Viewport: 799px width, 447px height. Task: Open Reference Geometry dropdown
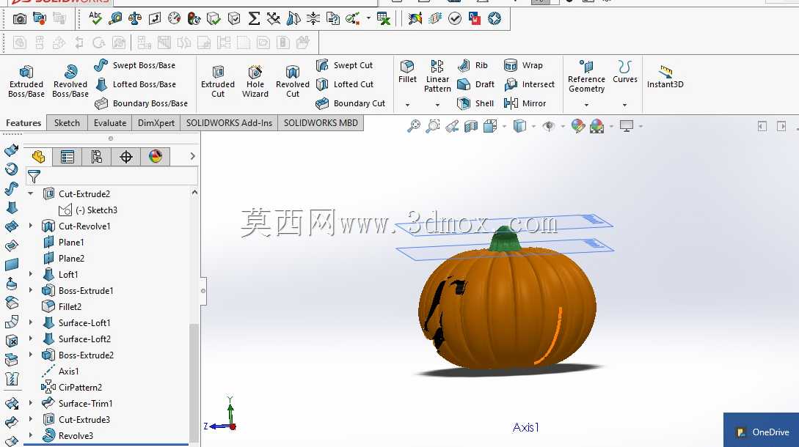pos(586,105)
